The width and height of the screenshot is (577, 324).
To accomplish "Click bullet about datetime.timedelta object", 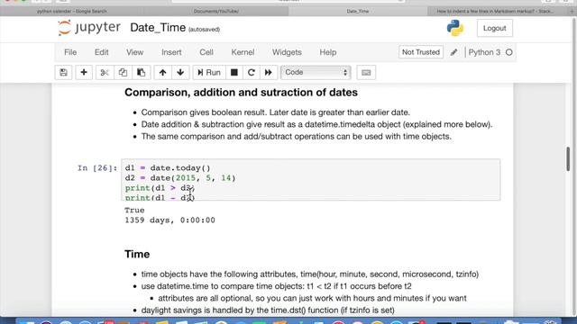I will point(316,124).
